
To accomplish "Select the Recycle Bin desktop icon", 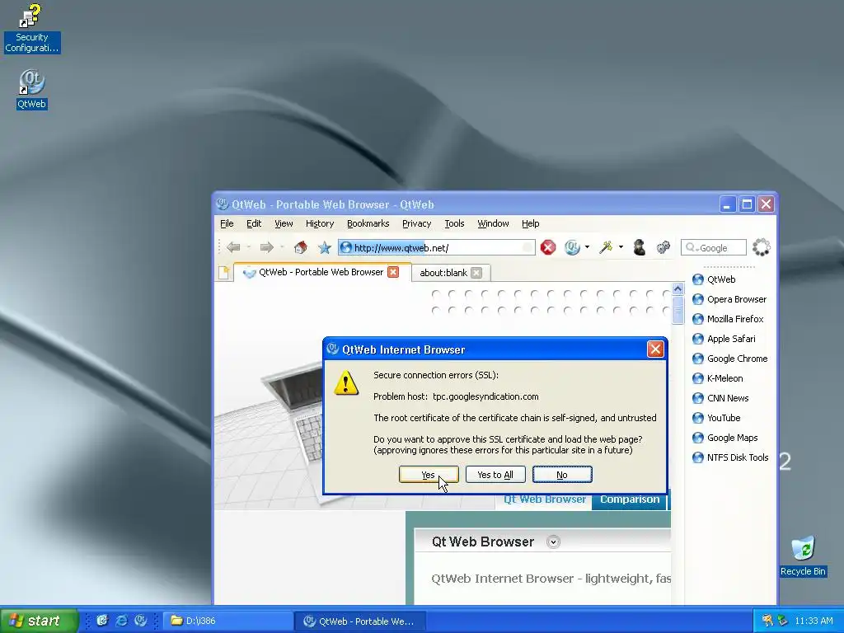I will tap(803, 556).
